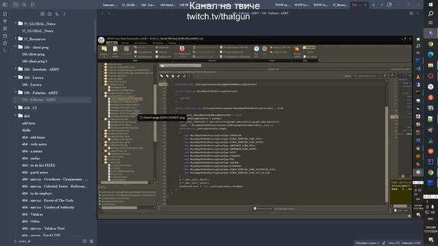Change sort order in file explorer
Screen dimensions: 438x246
click(57, 14)
